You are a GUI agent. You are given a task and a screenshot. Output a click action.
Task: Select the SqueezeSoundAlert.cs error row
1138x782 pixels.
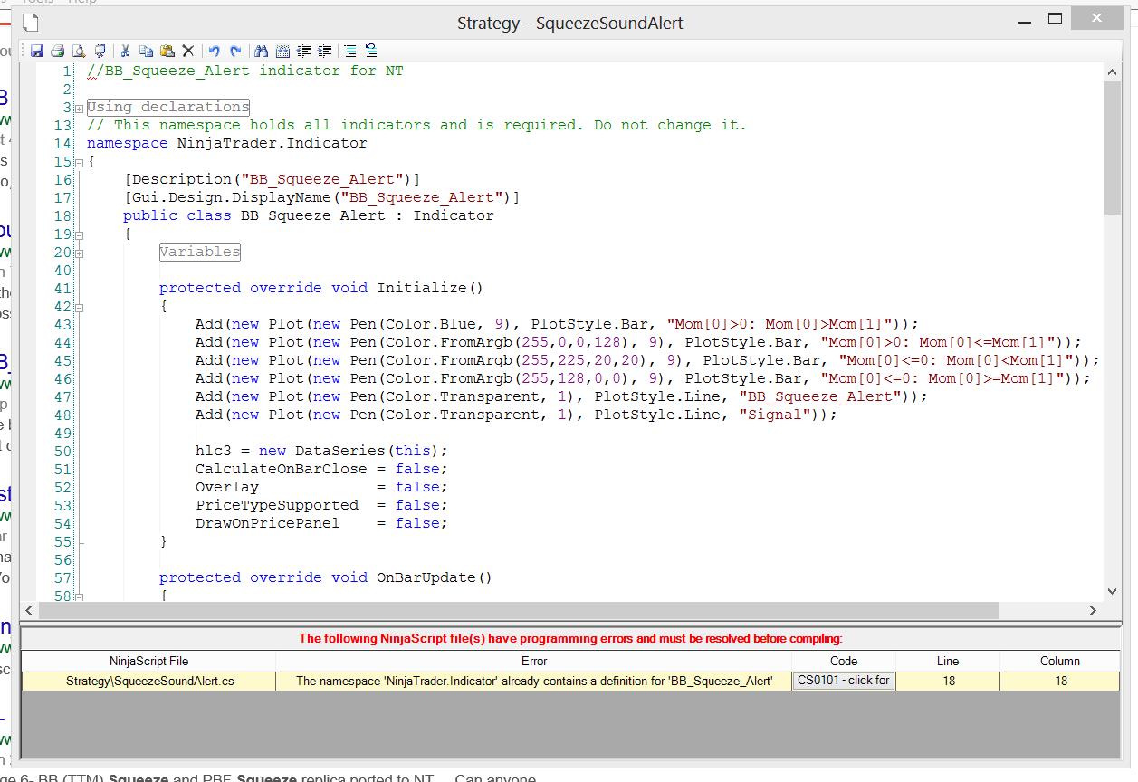click(x=149, y=681)
